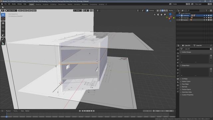The width and height of the screenshot is (213, 120).
Task: Toggle Collection render camera icon
Action: [211, 16]
